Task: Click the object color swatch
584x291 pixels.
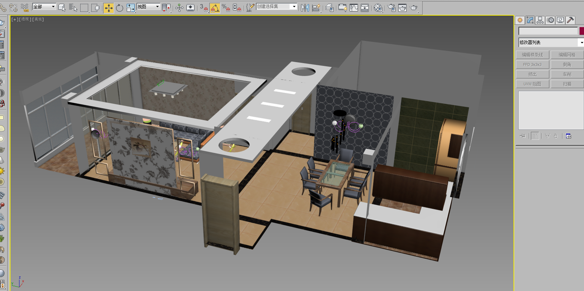Action: pos(582,31)
